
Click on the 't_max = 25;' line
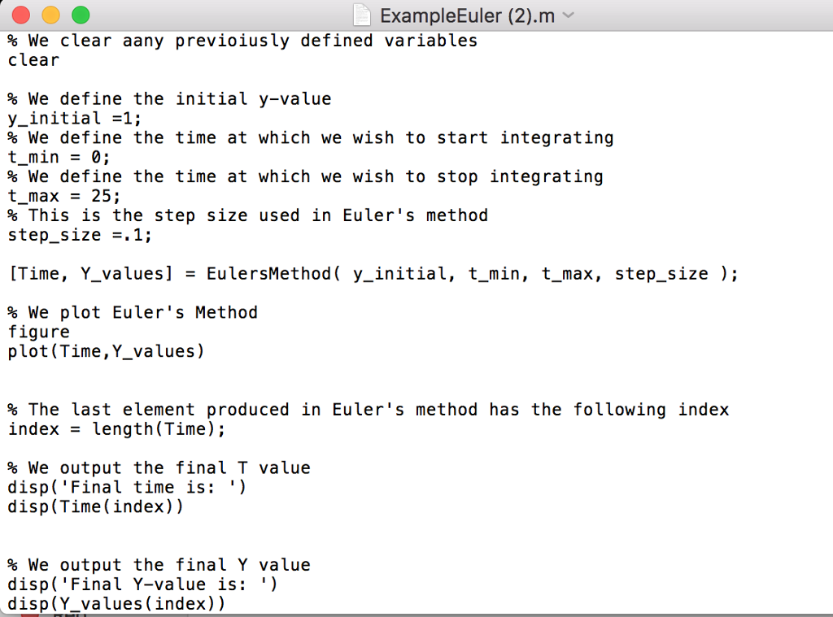point(63,197)
